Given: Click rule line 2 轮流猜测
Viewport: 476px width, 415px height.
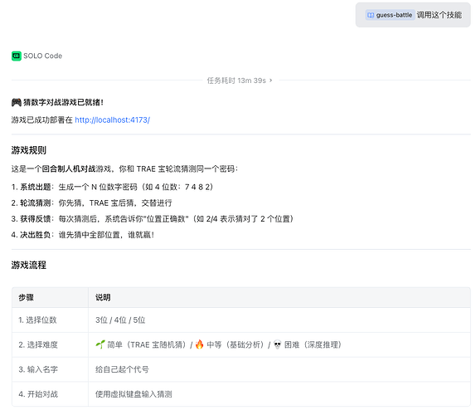Looking at the screenshot, I should click(x=92, y=203).
